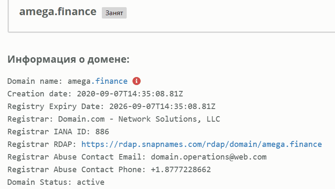Click the domain.operations@web.com email address
The image size is (335, 189).
click(209, 157)
